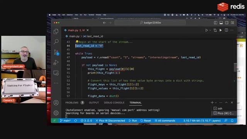Select the zsh terminal in the list
The image size is (247, 139).
coord(224,108)
